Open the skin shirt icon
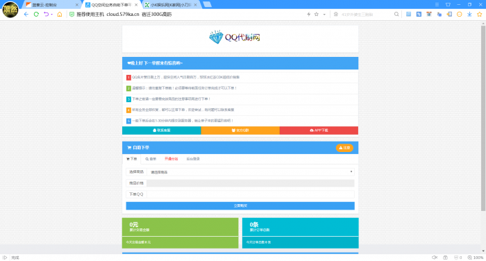The height and width of the screenshot is (261, 486). point(448,5)
